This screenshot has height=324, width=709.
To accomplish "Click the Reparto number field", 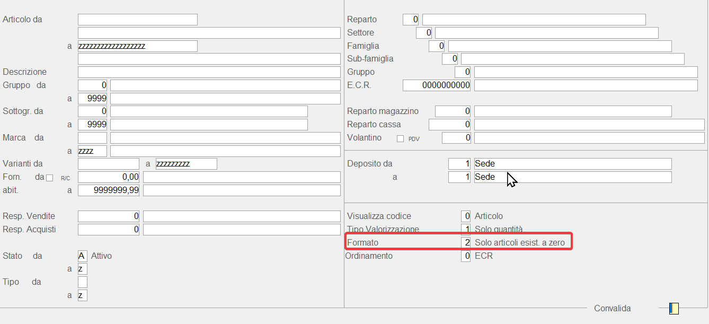I will point(411,20).
